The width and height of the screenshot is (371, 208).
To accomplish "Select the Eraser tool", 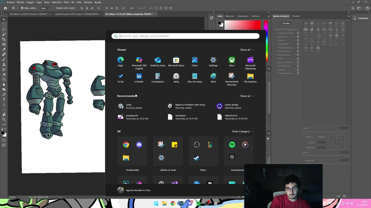I will (x=4, y=74).
